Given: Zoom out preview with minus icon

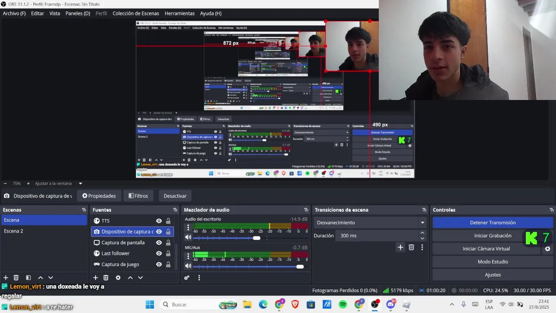Looking at the screenshot, I should [x=5, y=183].
